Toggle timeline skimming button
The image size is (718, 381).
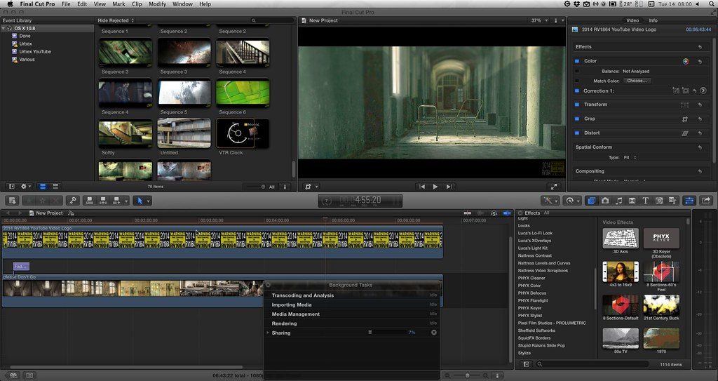point(468,213)
